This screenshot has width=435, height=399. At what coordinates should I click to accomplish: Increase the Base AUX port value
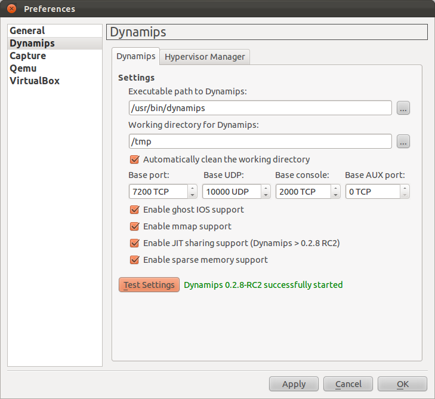pos(405,188)
